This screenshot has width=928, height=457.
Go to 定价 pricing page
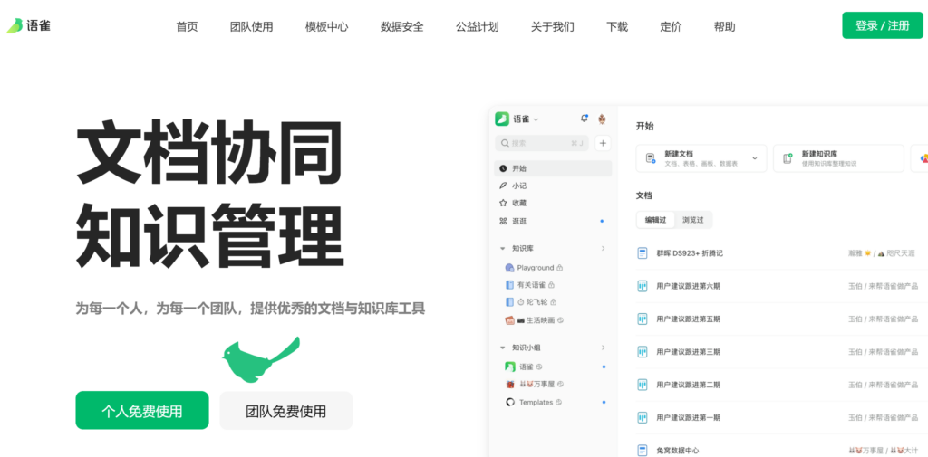coord(671,26)
